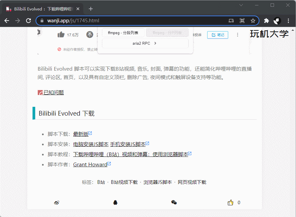The height and width of the screenshot is (217, 296).
Task: Click the thumbs-up icon with 17.6万
Action: 61,35
